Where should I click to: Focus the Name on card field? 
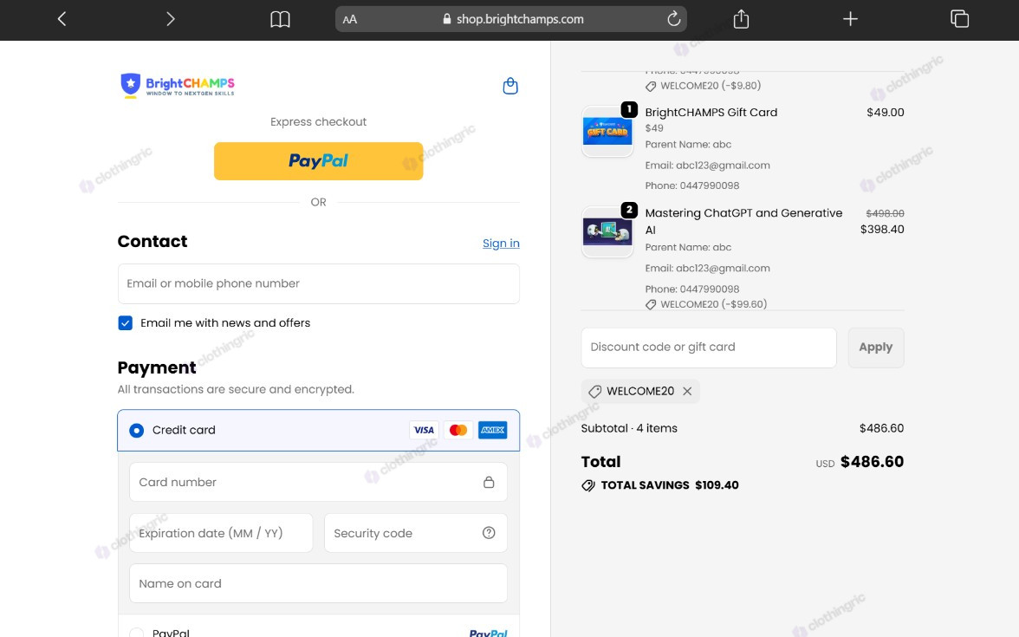pos(319,583)
